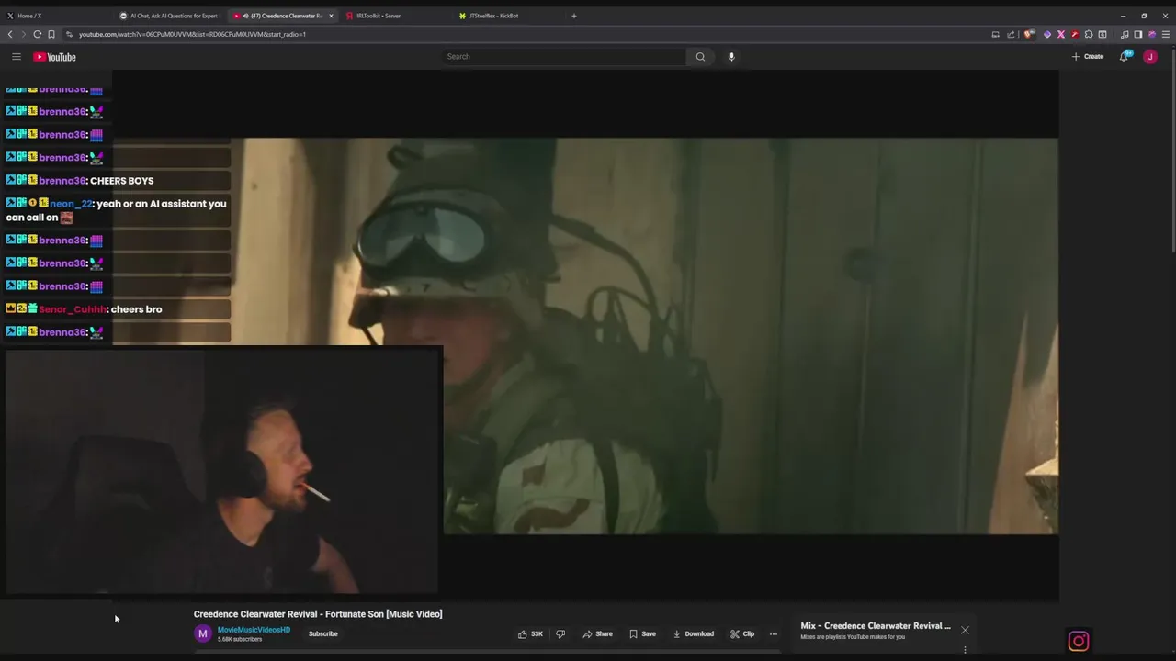This screenshot has height=661, width=1176.
Task: Click the Instagram overlay icon
Action: click(x=1079, y=641)
